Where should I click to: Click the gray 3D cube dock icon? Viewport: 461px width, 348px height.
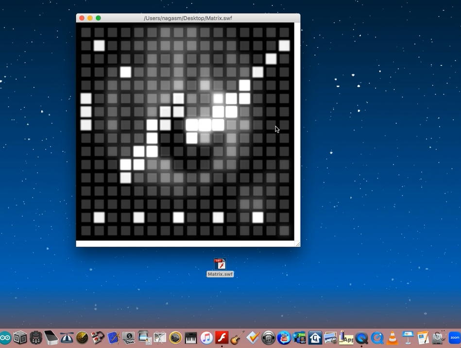tap(20, 338)
